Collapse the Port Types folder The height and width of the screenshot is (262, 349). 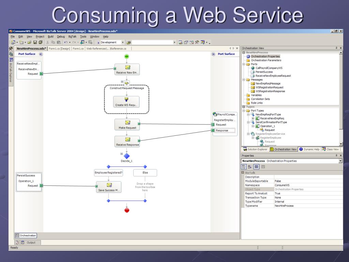(x=244, y=111)
